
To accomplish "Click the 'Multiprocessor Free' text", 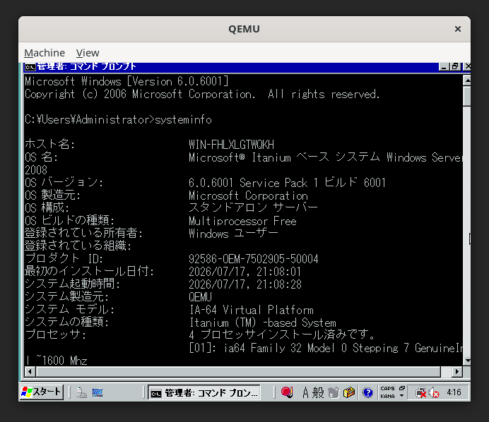I will pyautogui.click(x=242, y=221).
